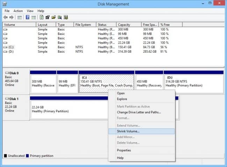Image resolution: width=227 pixels, height=167 pixels.
Task: Click the File System column header
Action: point(83,25)
